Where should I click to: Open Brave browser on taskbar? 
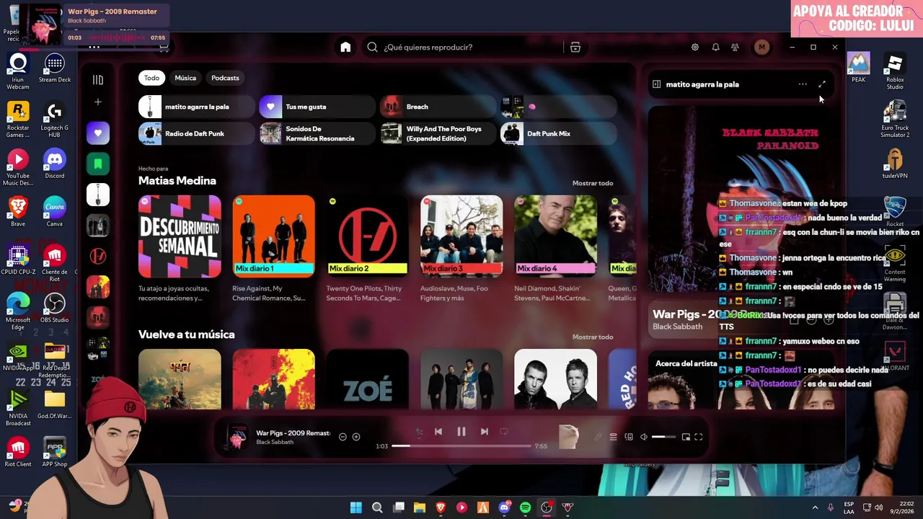pos(441,507)
